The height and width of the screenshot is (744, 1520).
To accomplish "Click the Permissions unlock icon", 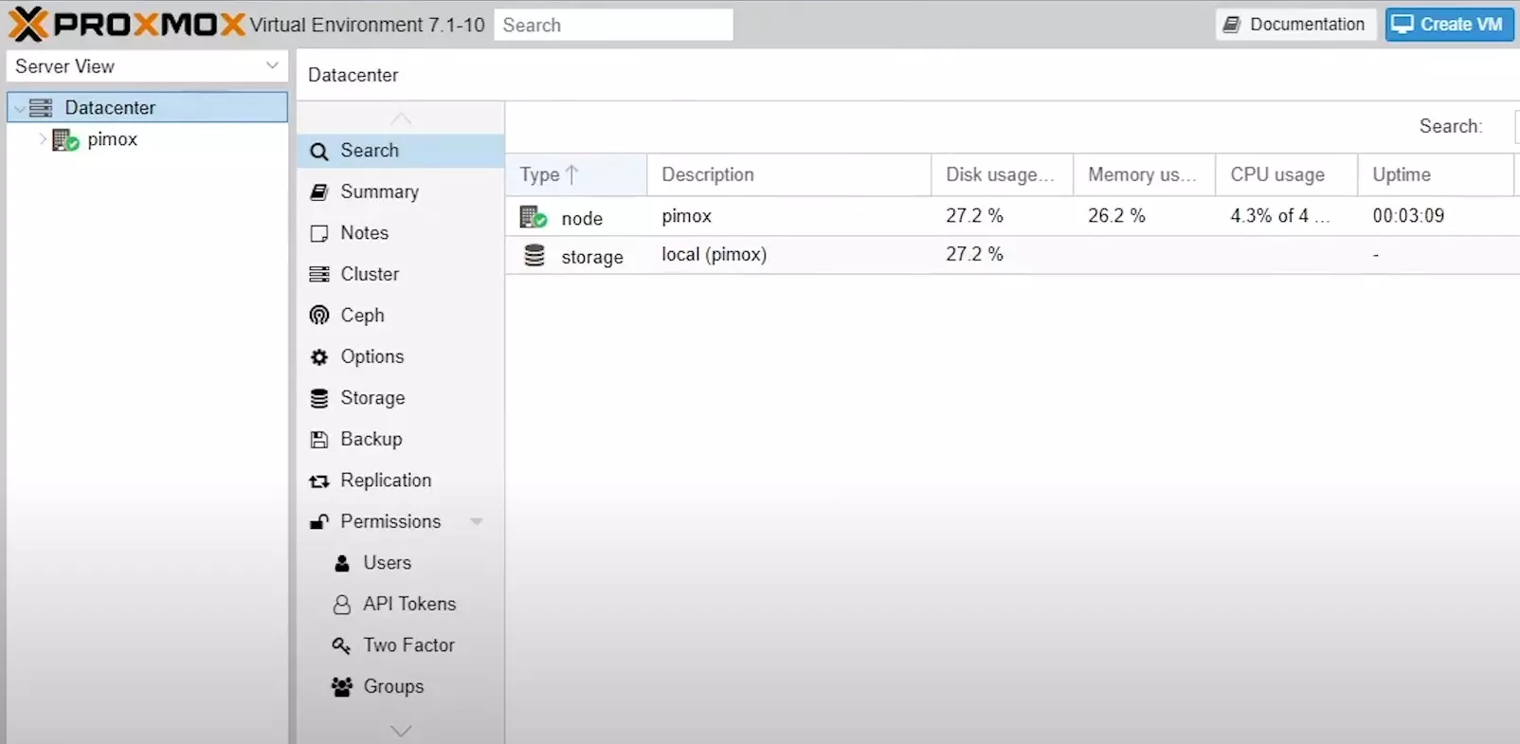I will [319, 522].
